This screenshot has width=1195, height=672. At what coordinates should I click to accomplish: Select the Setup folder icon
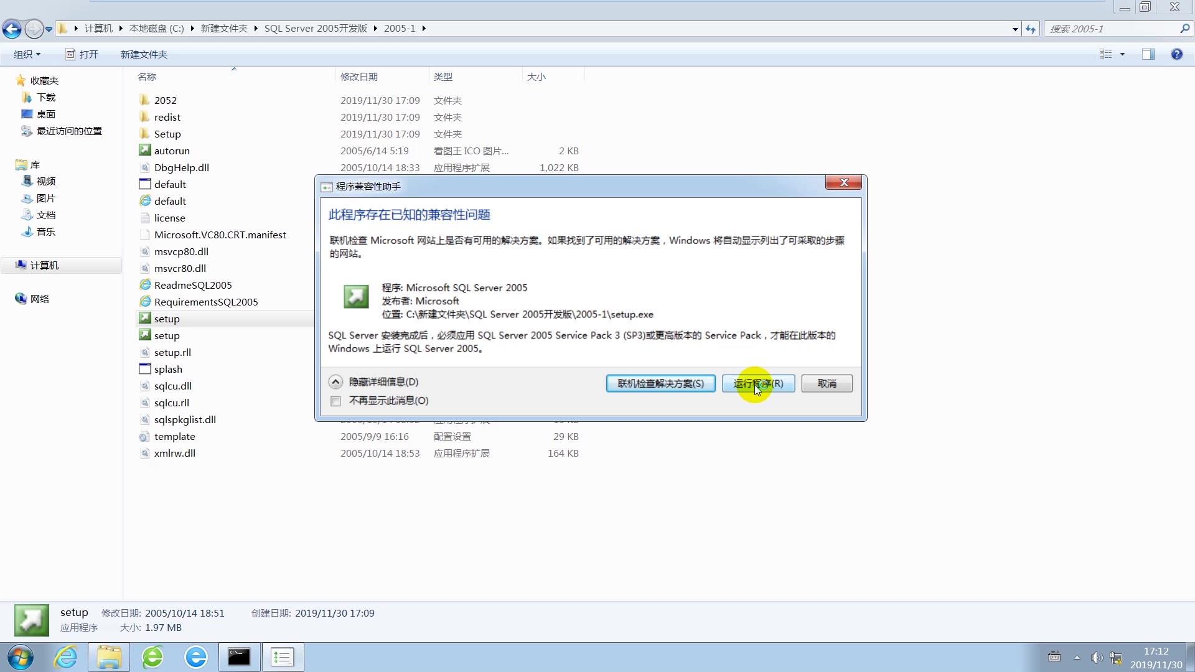(144, 134)
